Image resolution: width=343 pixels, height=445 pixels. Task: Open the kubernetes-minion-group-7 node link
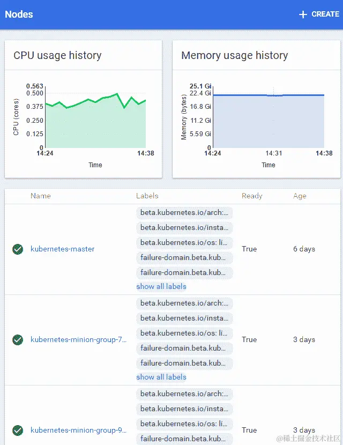tap(78, 339)
